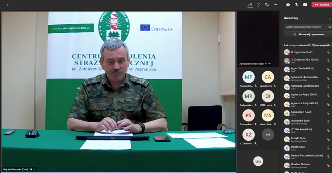The width and height of the screenshot is (332, 173).
Task: Select Danuta Pietraszkiewicz in participants list
Action: coord(307,155)
